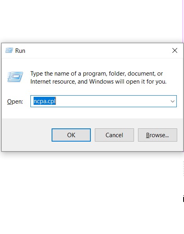Click empty title bar area of Run dialog
Screen dimensions: 184x234
pyautogui.click(x=97, y=50)
